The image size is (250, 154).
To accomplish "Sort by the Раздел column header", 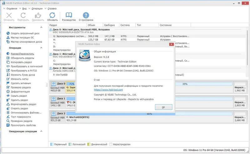I will point(67,25).
